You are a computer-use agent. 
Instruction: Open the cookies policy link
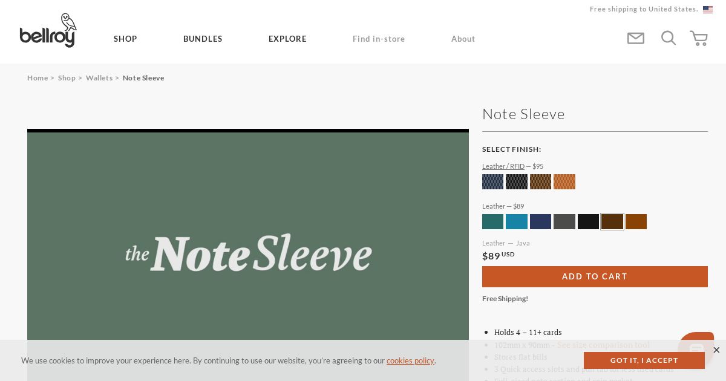click(x=410, y=360)
